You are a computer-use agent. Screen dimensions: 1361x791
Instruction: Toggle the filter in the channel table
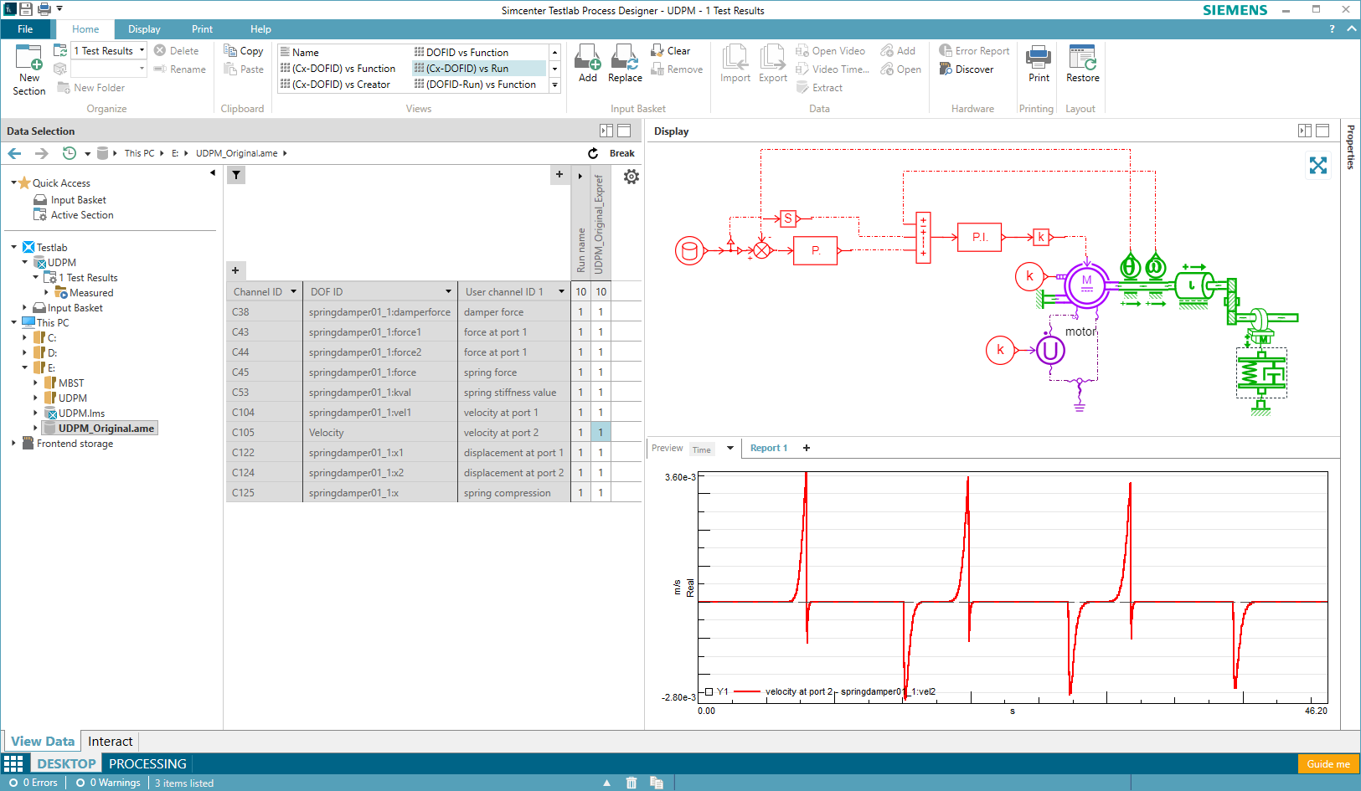click(235, 174)
